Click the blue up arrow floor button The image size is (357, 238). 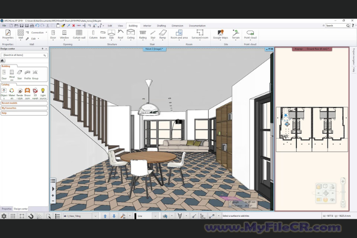click(105, 216)
